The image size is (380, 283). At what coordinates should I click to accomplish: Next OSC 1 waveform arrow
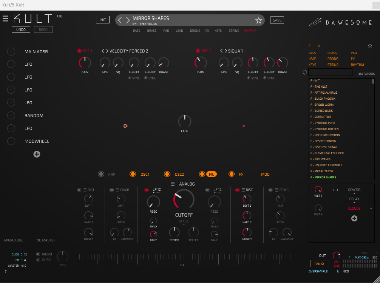[x=107, y=51]
